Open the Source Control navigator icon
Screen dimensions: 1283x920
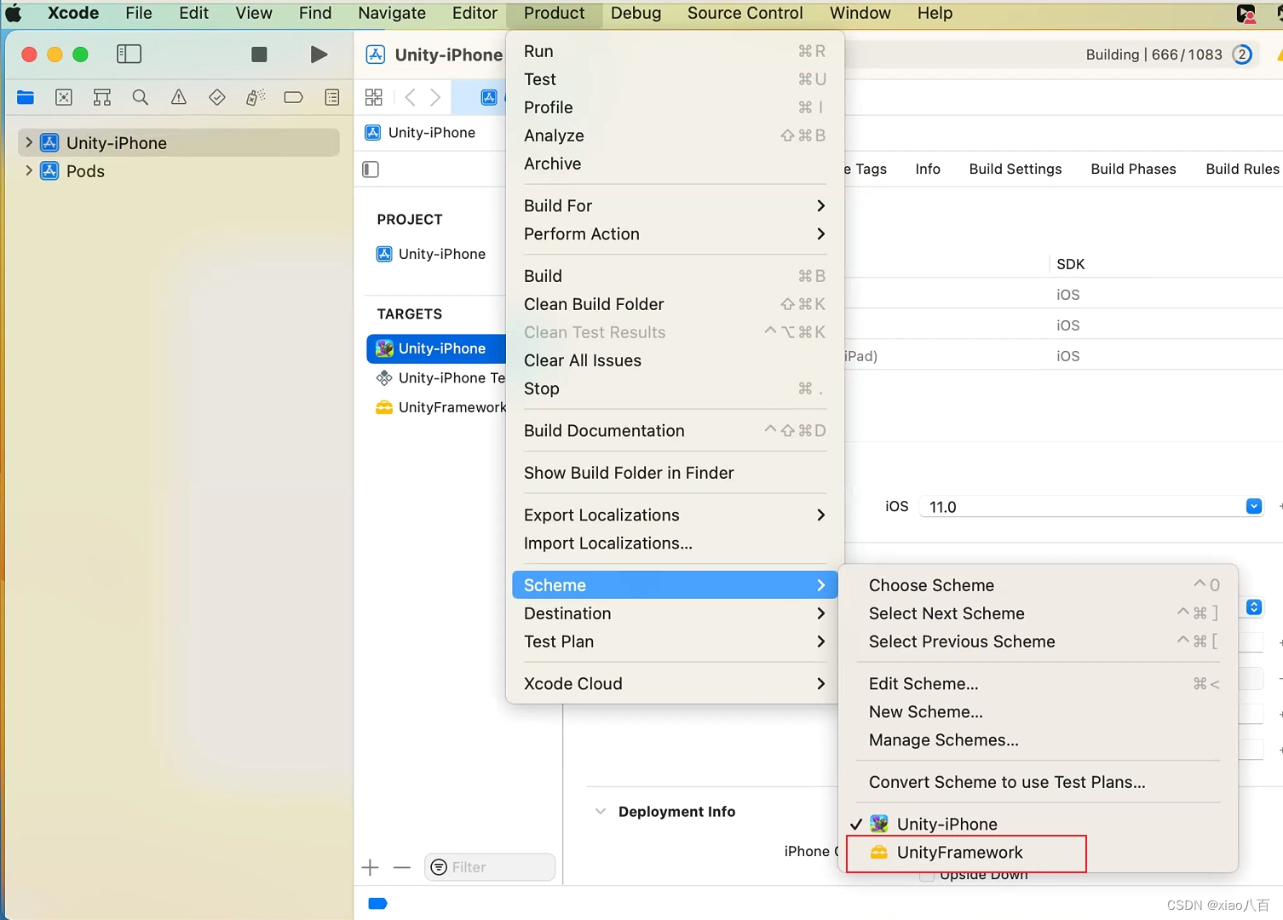(64, 97)
